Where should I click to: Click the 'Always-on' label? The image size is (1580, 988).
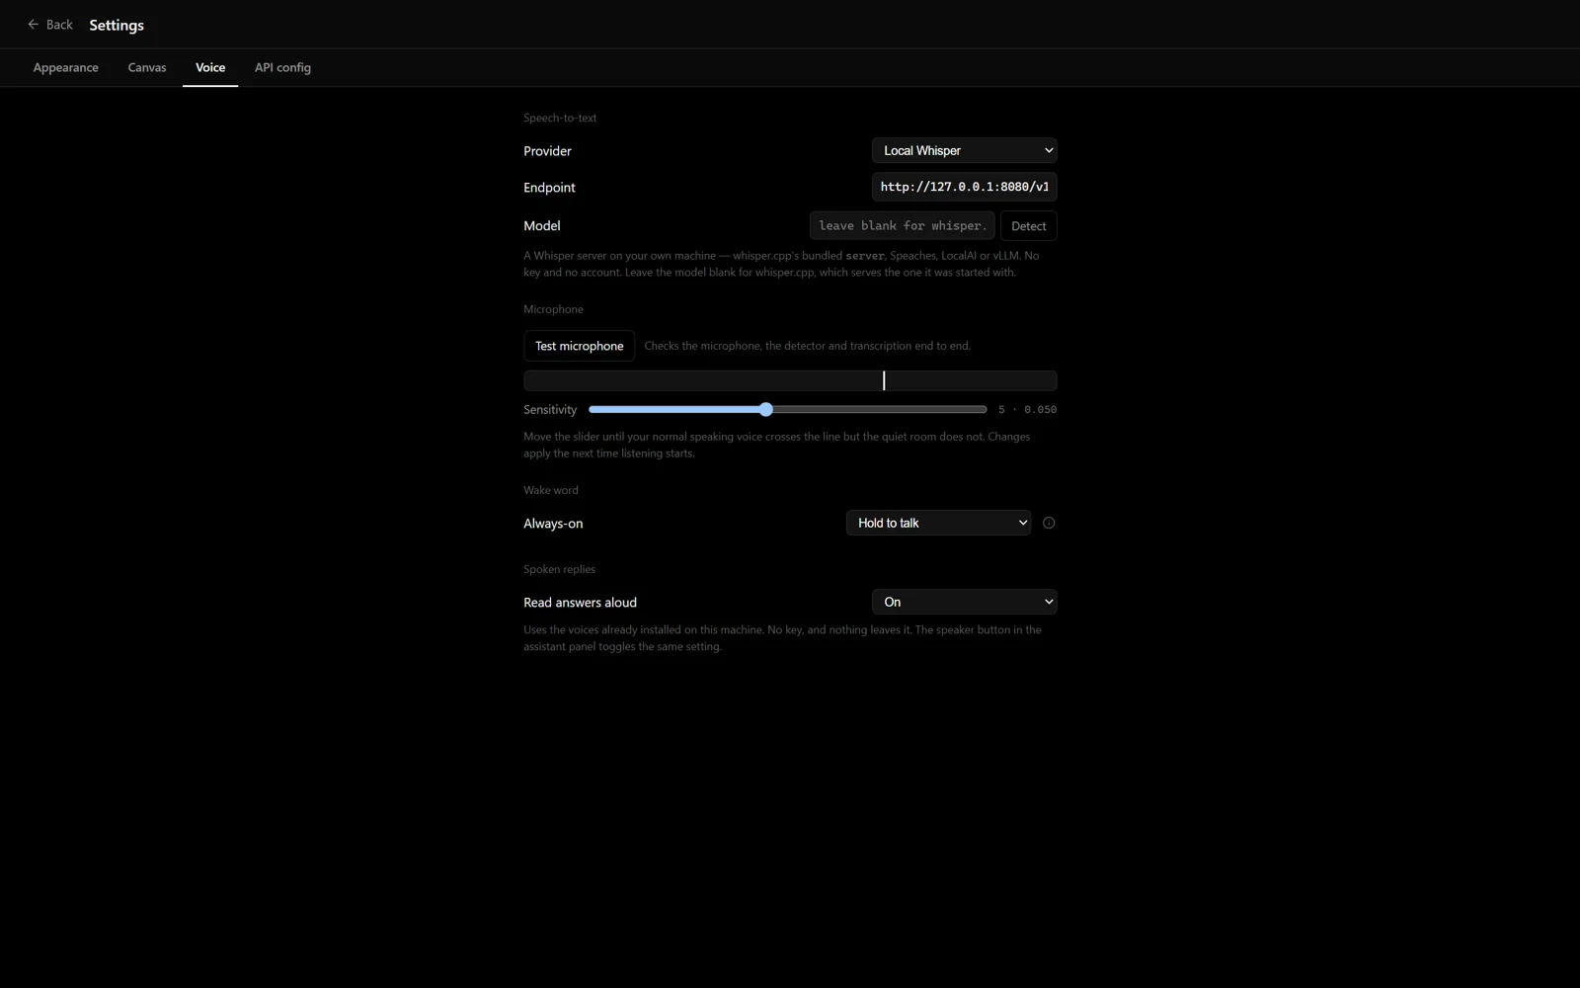[553, 524]
